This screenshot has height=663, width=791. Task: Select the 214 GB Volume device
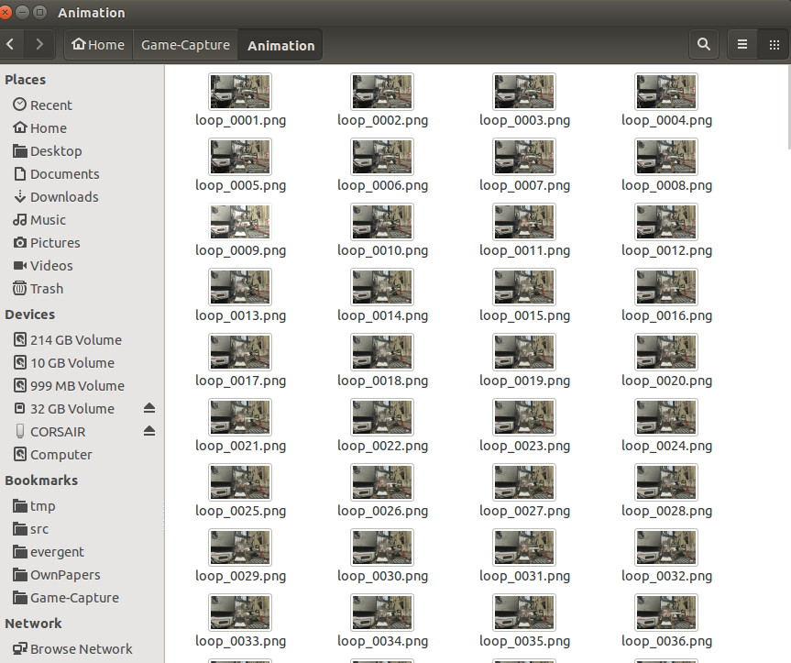coord(82,340)
